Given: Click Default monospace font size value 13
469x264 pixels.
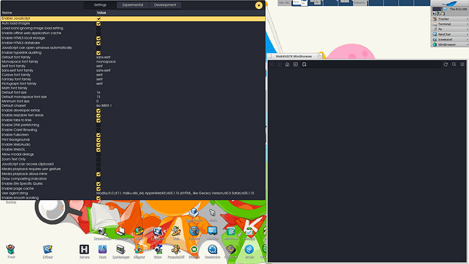Looking at the screenshot, I should tap(99, 97).
